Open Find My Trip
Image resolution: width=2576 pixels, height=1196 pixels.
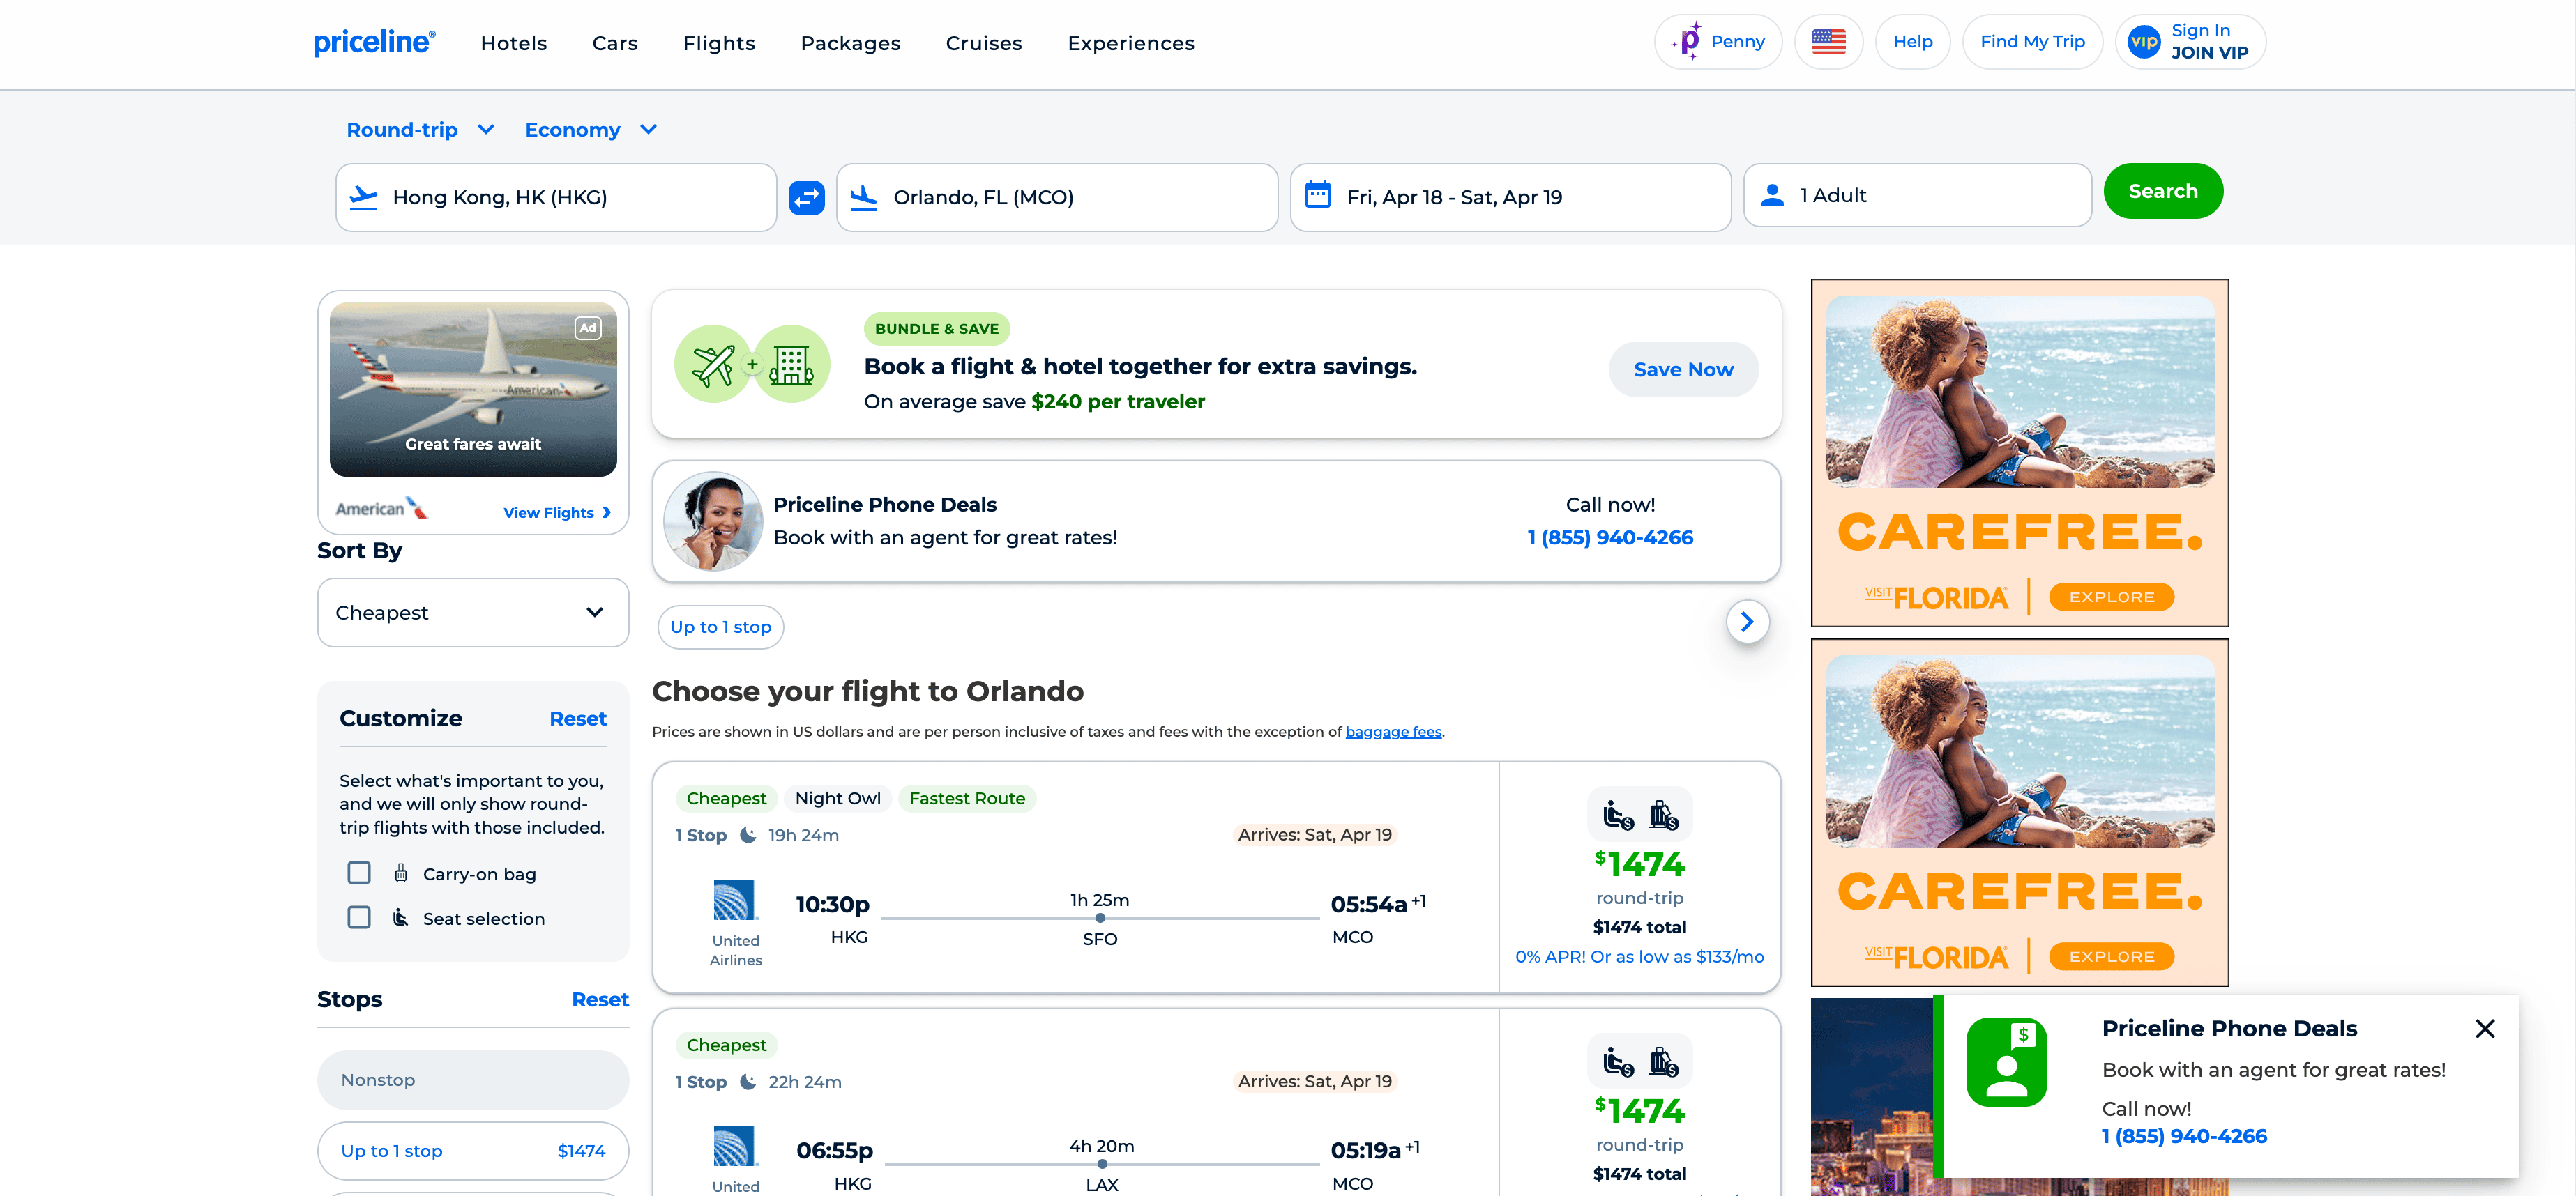[x=2032, y=42]
